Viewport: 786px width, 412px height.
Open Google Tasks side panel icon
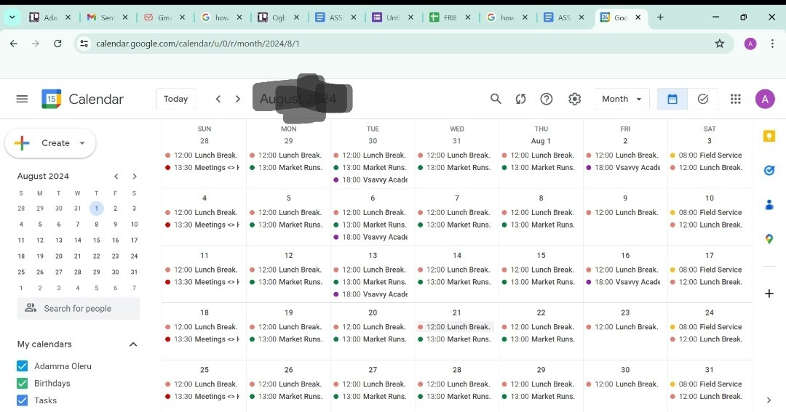769,170
